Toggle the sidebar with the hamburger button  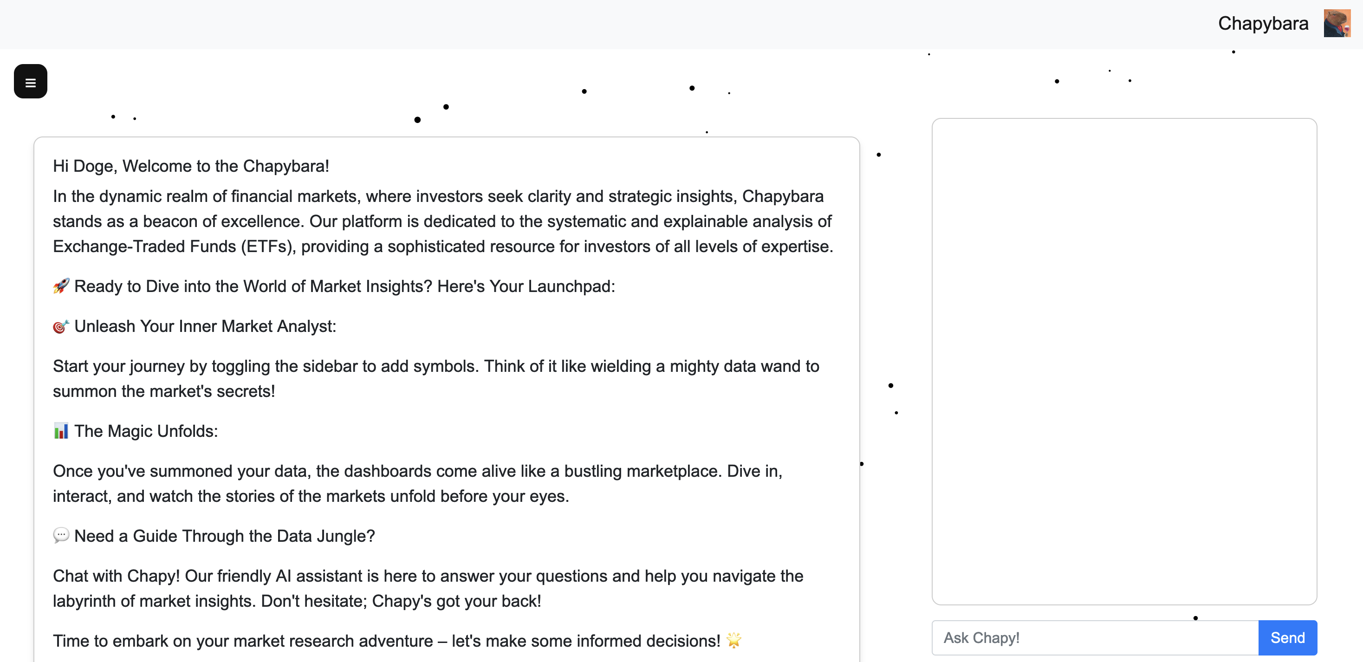[30, 82]
